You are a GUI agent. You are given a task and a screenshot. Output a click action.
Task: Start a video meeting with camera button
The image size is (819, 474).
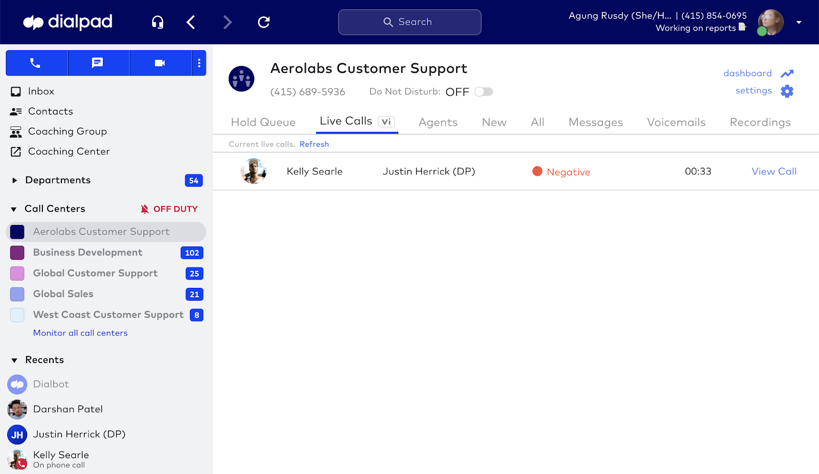click(160, 63)
